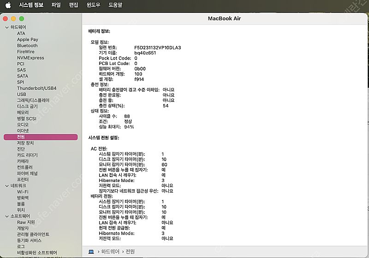Click 전원 in the bottom path bar
The image size is (369, 258).
click(130, 252)
